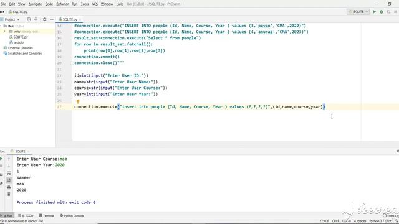Click the yellow intention lightbulb on line 26
The image size is (399, 224).
pos(78,101)
